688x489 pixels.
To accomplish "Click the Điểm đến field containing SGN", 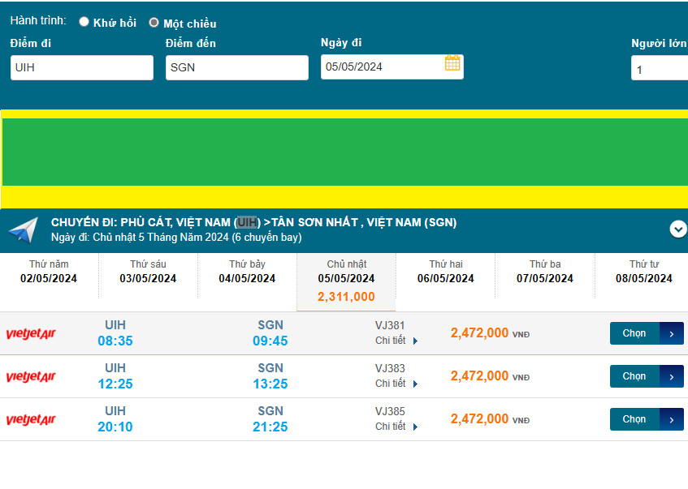I will pos(236,68).
